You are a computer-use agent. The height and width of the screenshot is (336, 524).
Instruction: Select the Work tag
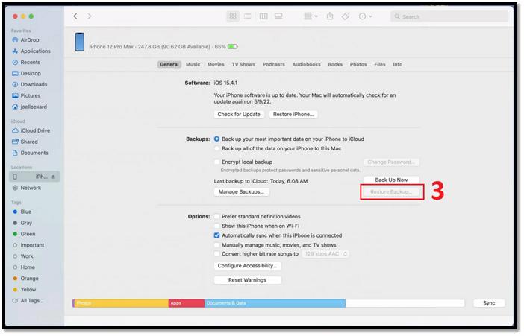[x=27, y=256]
